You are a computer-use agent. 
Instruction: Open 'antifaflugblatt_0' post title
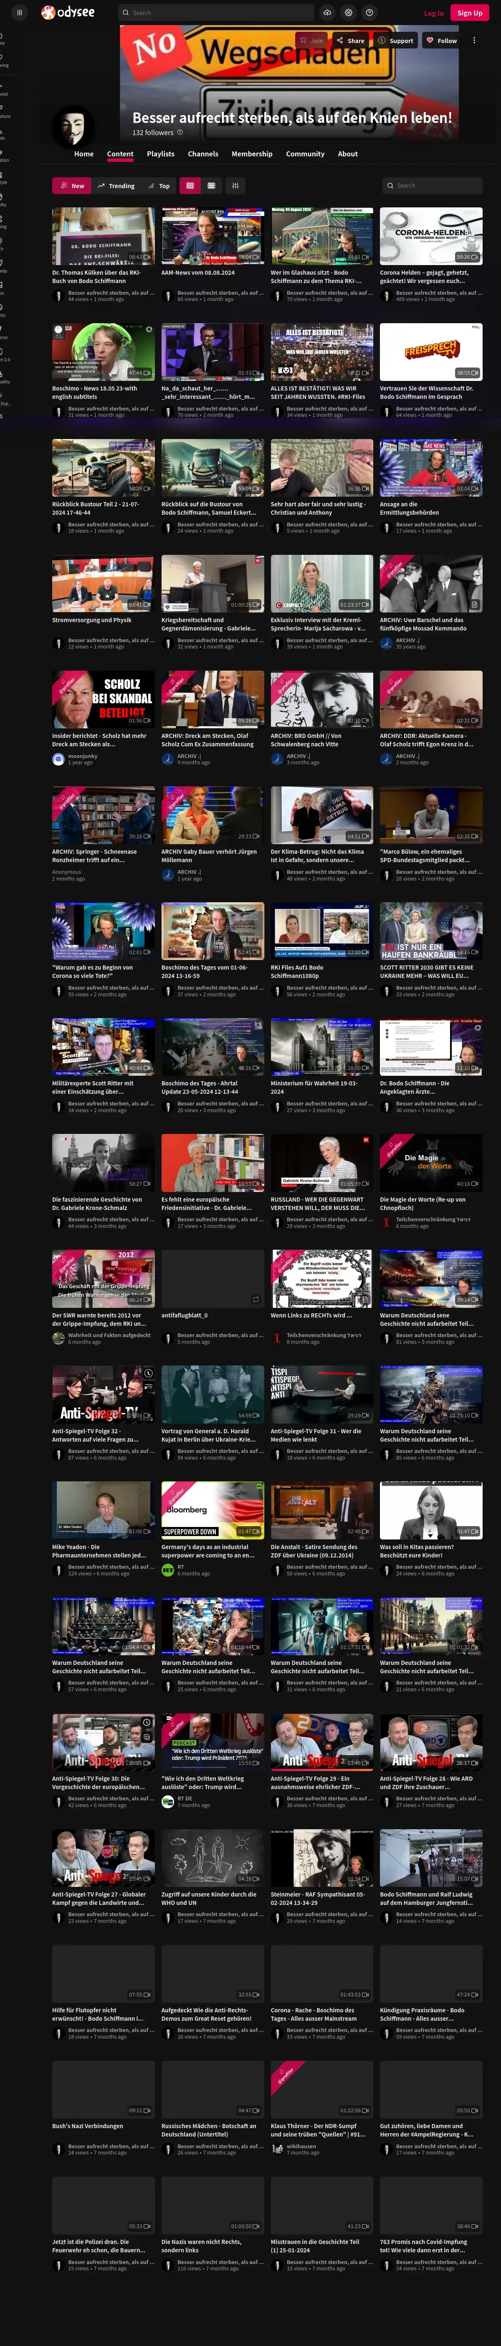click(x=185, y=1315)
